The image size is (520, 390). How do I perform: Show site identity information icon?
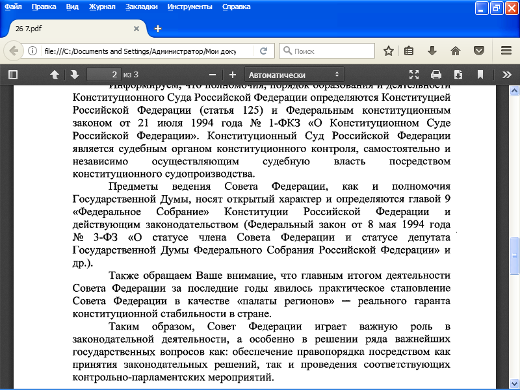[32, 51]
